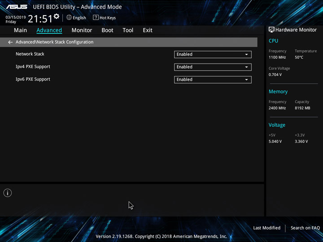Open the Exit tab
Screen dimensions: 323x242
click(148, 30)
